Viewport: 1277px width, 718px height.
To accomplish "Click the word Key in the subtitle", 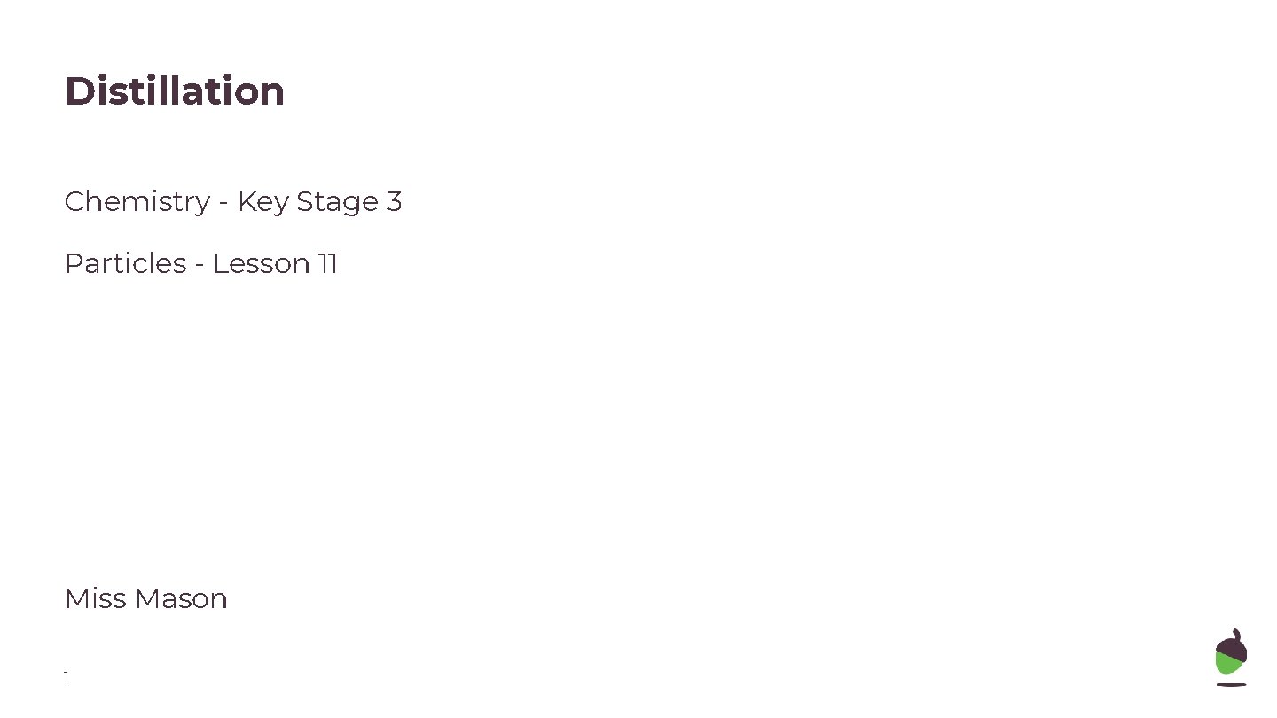I will (x=262, y=202).
